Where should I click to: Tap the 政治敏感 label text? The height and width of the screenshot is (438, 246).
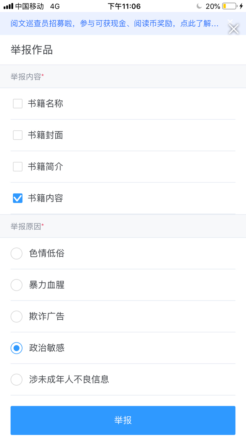point(47,348)
